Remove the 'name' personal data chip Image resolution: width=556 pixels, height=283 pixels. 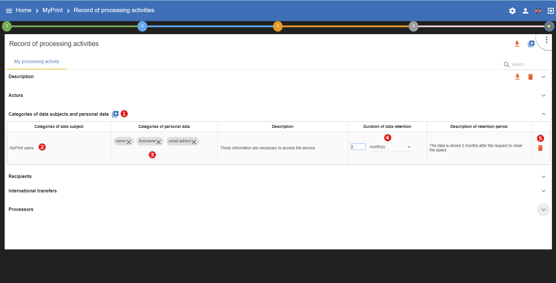click(129, 142)
